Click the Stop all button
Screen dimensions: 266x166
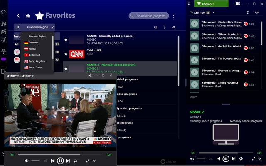tap(168, 161)
